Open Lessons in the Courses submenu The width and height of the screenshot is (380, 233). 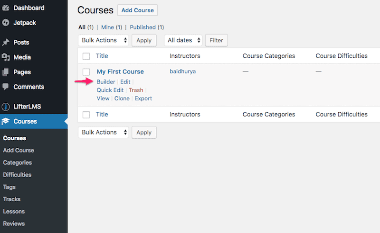click(14, 212)
